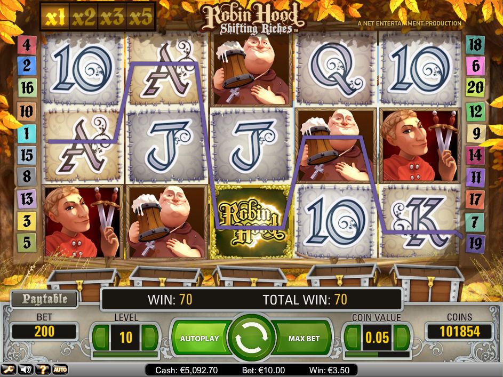Mute sound with the speaker icon
The width and height of the screenshot is (503, 377).
pos(26,370)
